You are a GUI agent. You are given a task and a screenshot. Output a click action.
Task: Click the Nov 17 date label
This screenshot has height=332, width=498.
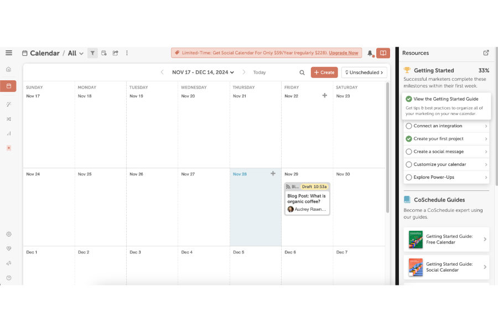33,96
